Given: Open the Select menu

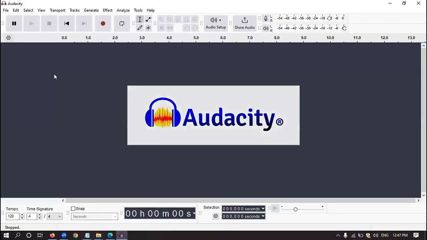Looking at the screenshot, I should coord(28,10).
